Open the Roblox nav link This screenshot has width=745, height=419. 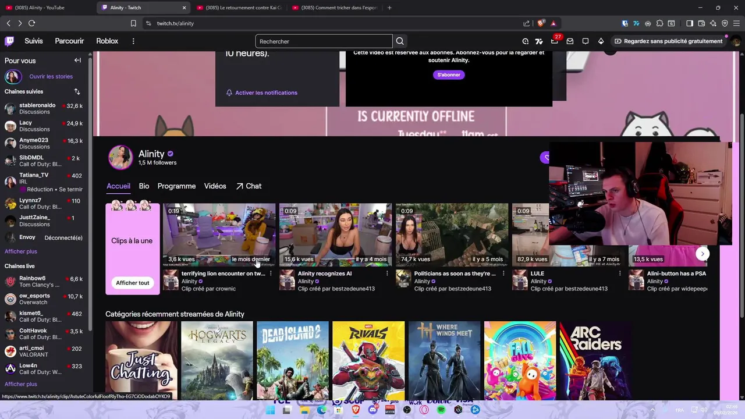pos(107,41)
